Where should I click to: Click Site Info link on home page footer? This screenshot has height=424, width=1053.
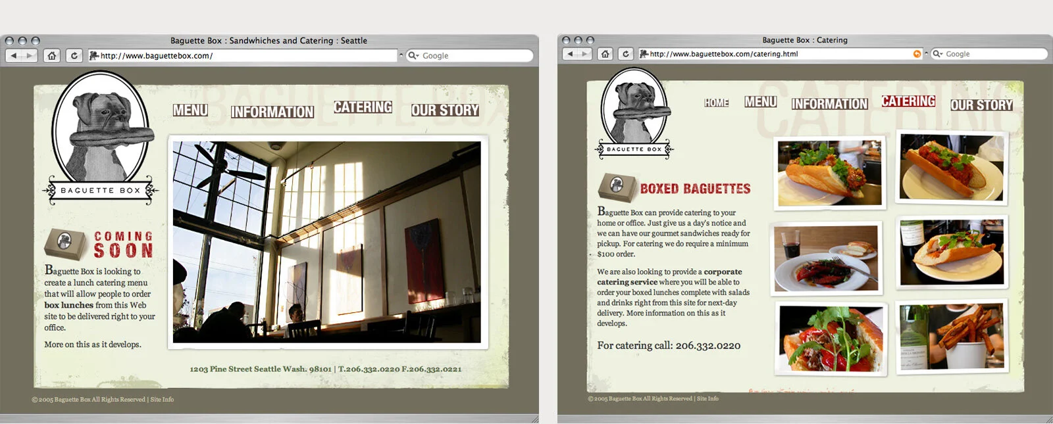pos(162,400)
